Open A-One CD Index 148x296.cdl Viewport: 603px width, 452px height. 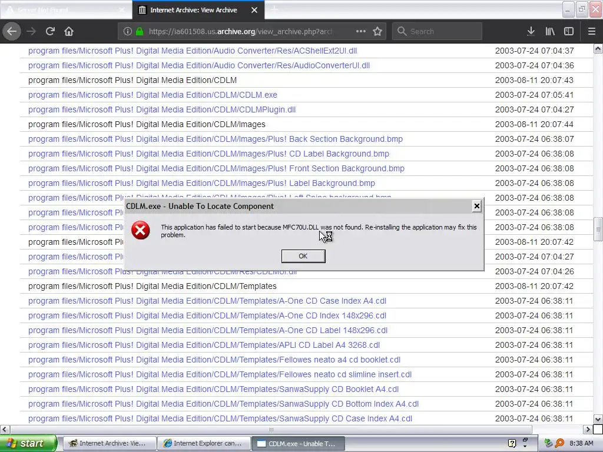(207, 315)
